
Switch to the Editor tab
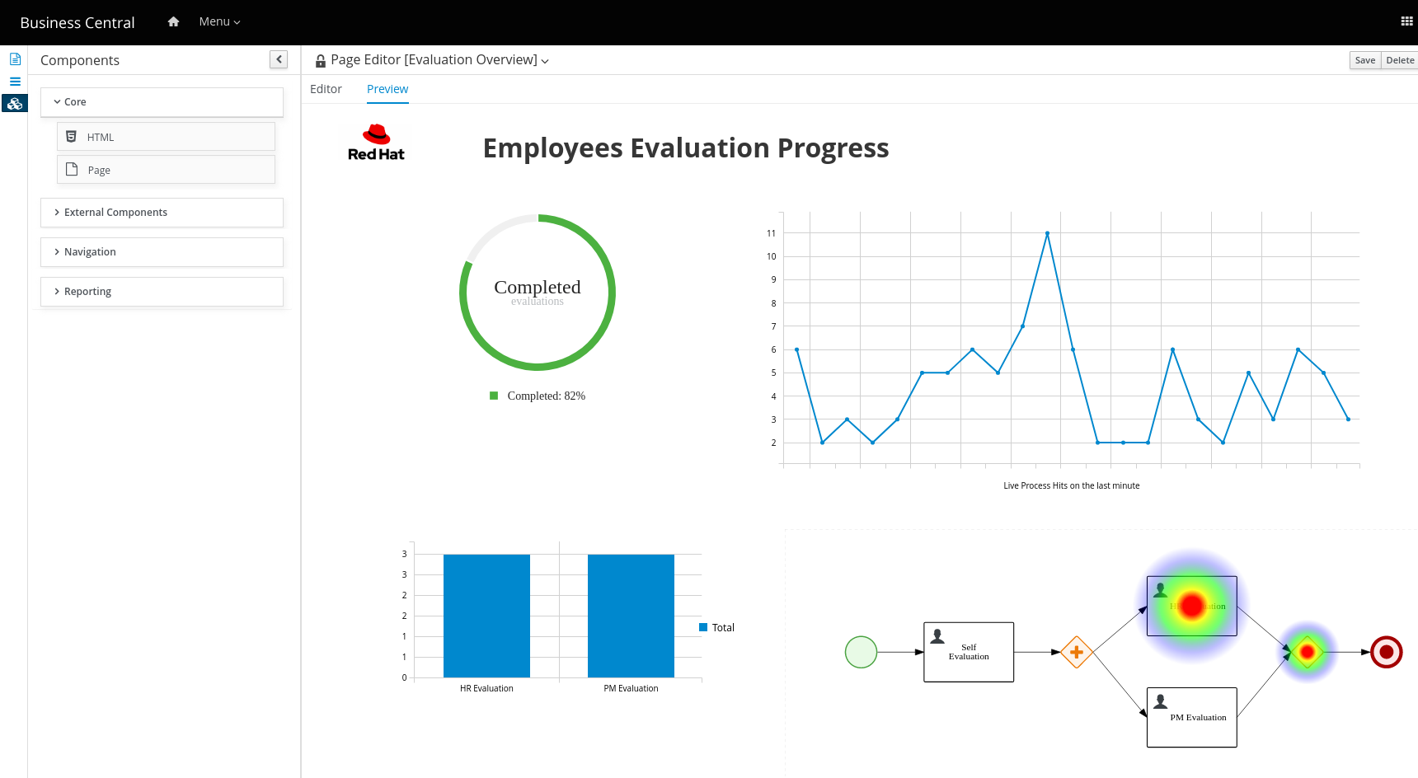tap(326, 89)
